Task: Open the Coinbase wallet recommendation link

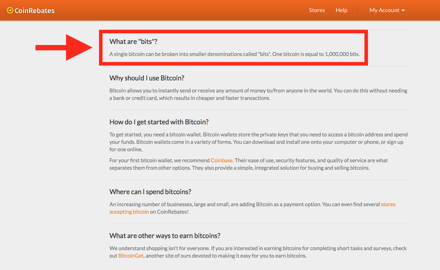Action: point(221,161)
